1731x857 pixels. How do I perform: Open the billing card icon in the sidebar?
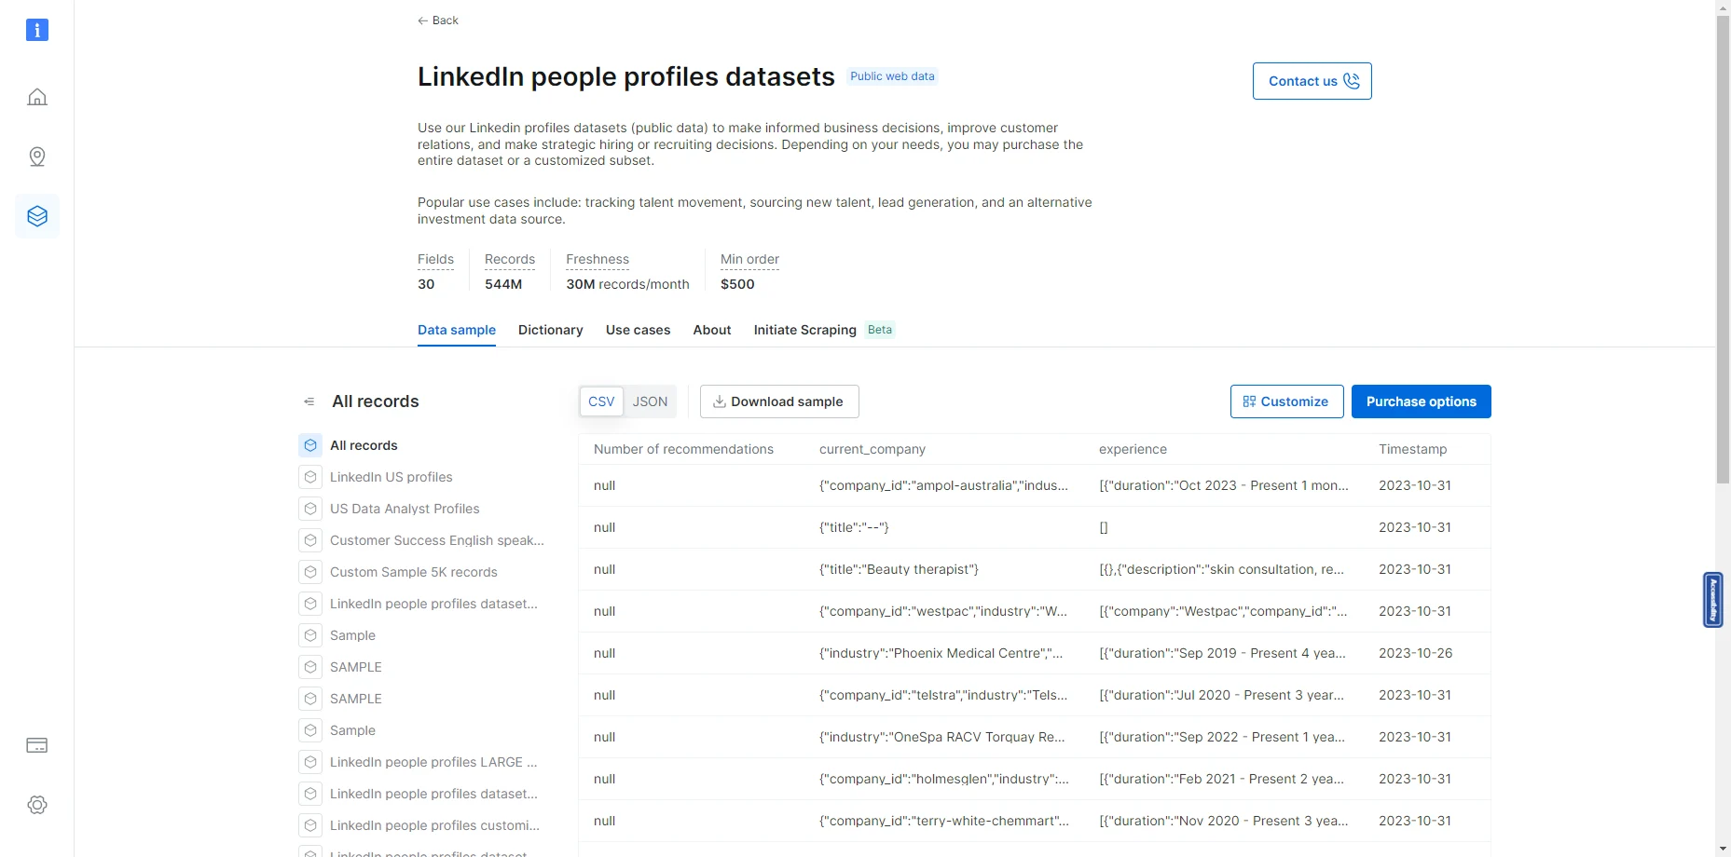(37, 745)
